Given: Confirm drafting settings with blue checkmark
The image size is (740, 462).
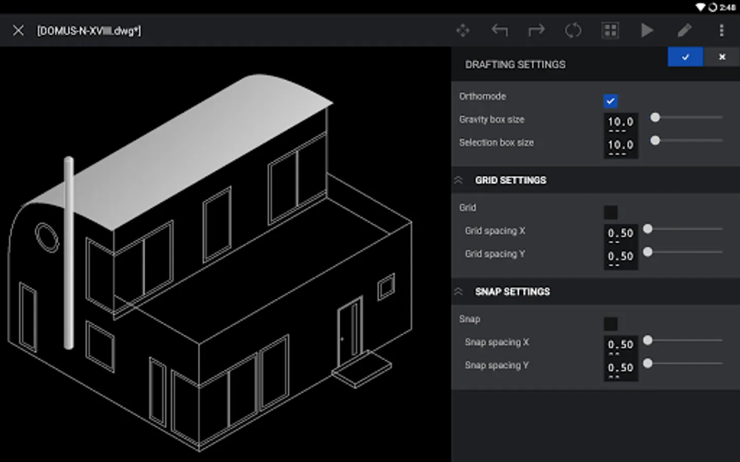Looking at the screenshot, I should (x=686, y=57).
